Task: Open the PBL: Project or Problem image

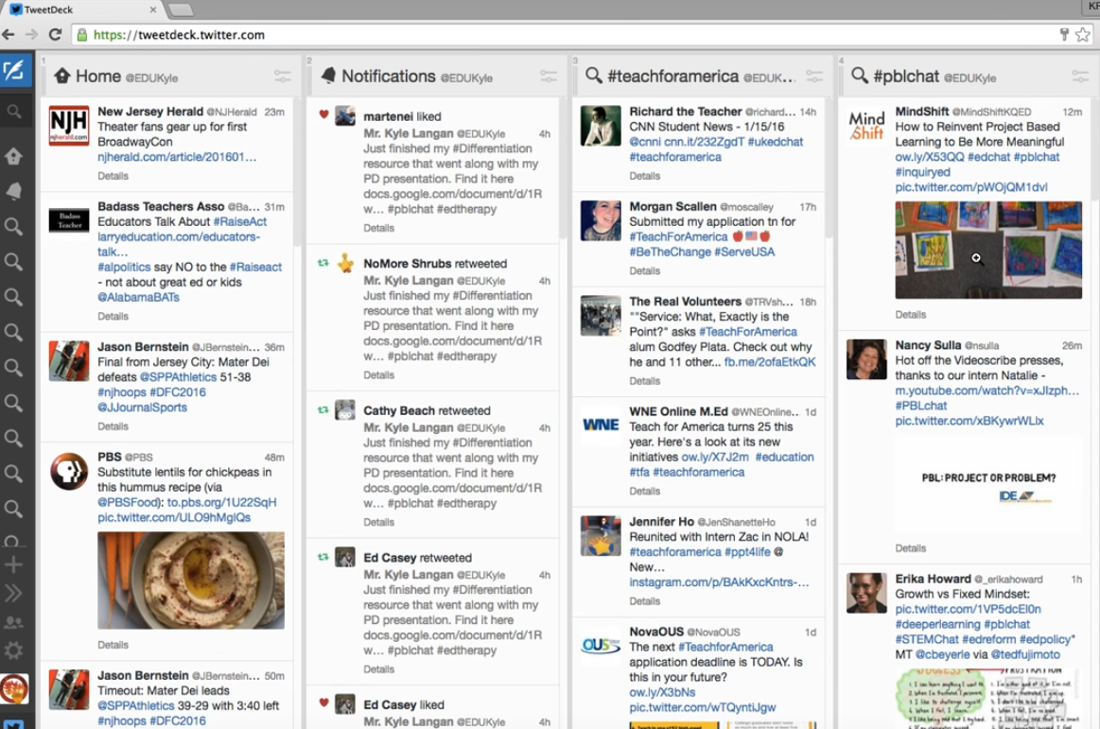Action: [x=988, y=484]
